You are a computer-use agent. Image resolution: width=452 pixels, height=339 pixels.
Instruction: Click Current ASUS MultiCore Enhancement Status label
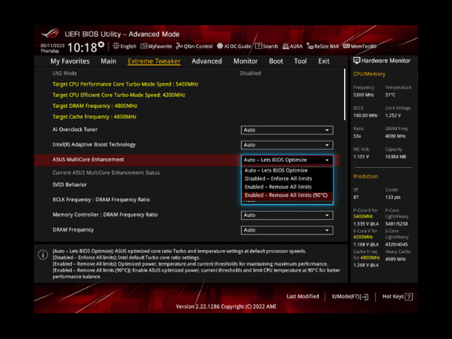tap(106, 173)
